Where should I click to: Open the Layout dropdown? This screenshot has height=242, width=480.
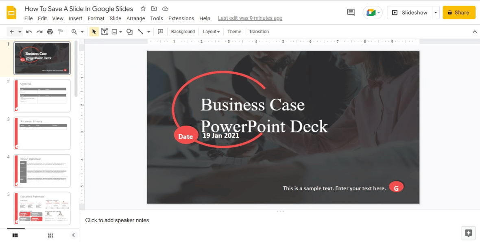(211, 32)
